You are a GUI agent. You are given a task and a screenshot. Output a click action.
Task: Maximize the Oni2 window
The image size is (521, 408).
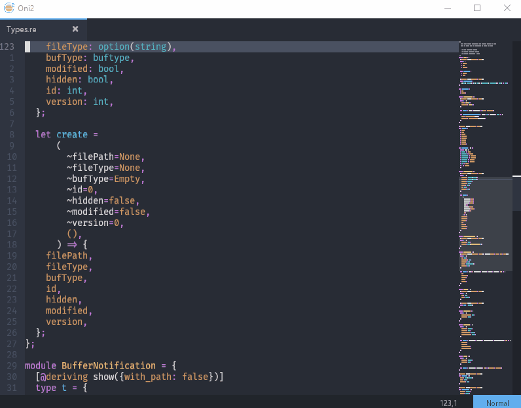476,8
